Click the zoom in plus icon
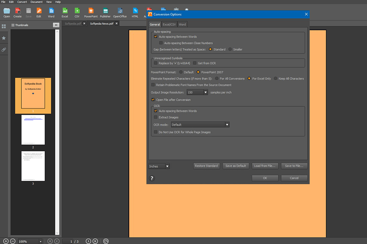This screenshot has width=367, height=244. click(x=6, y=241)
